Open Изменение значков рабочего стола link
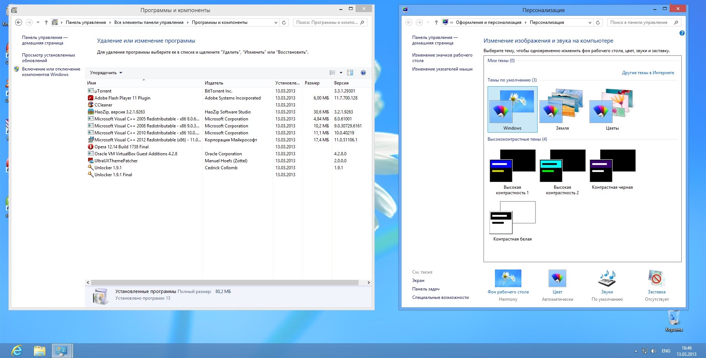Viewport: 706px width, 358px height. click(442, 58)
